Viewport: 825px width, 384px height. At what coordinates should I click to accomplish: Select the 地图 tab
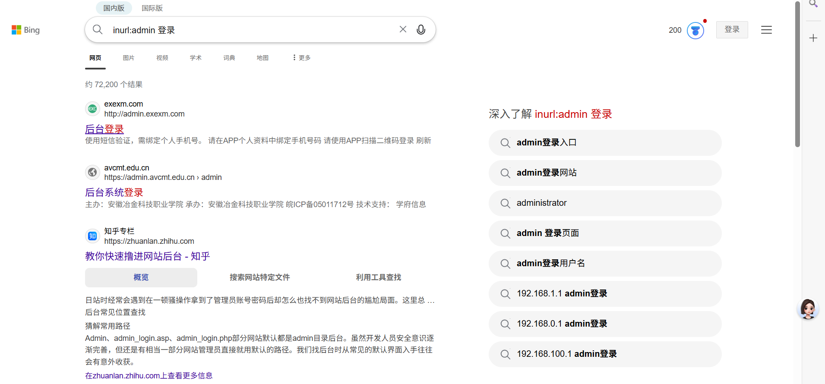click(262, 58)
